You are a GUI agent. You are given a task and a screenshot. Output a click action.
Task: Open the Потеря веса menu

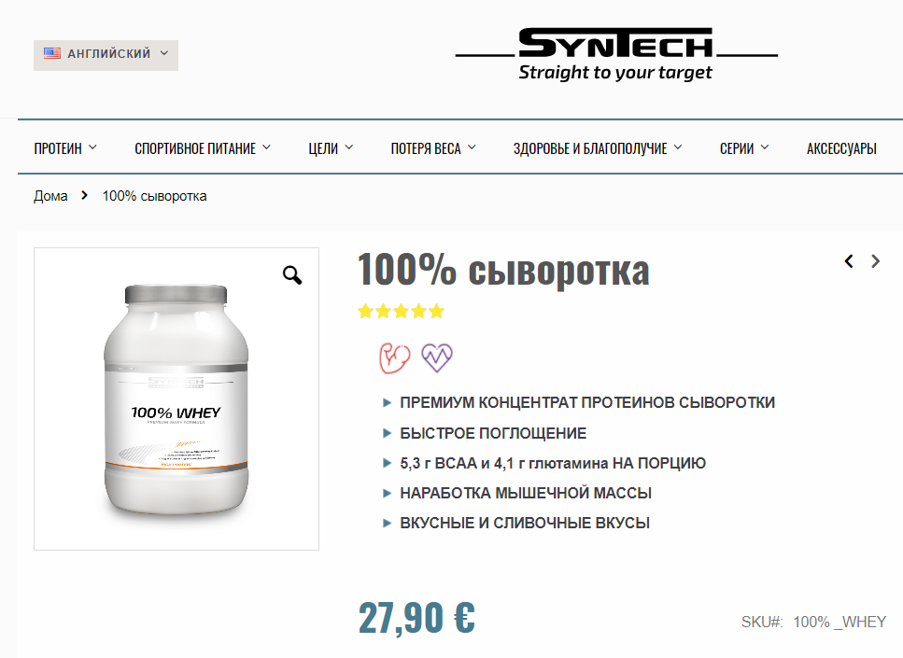coord(433,148)
